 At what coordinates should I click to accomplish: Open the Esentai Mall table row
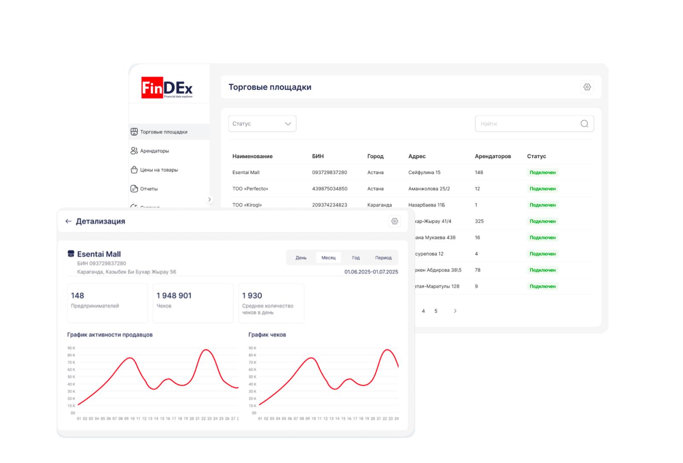coord(246,173)
